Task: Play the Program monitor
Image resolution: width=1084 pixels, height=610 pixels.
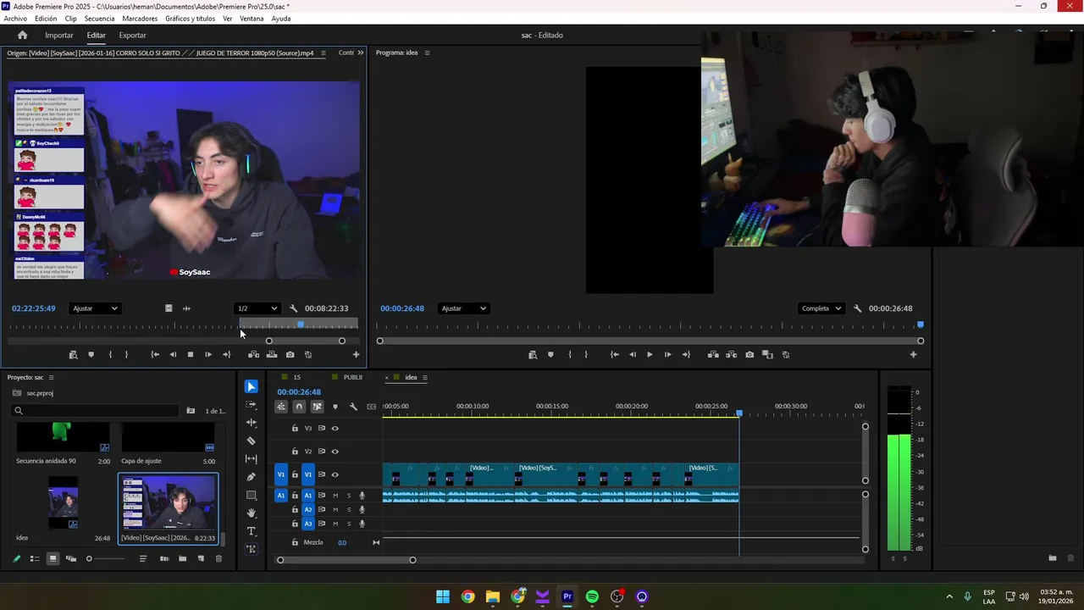Action: click(650, 355)
